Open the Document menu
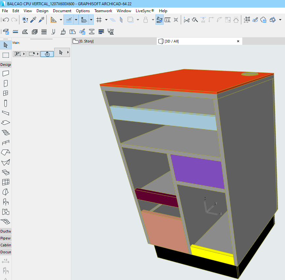The height and width of the screenshot is (280, 285). tap(62, 11)
